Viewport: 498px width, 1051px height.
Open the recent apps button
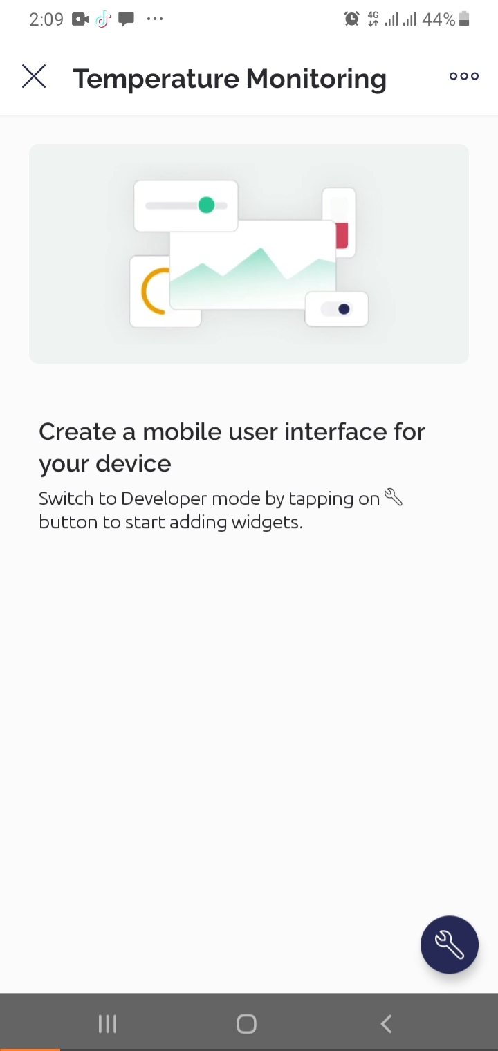tap(107, 1024)
